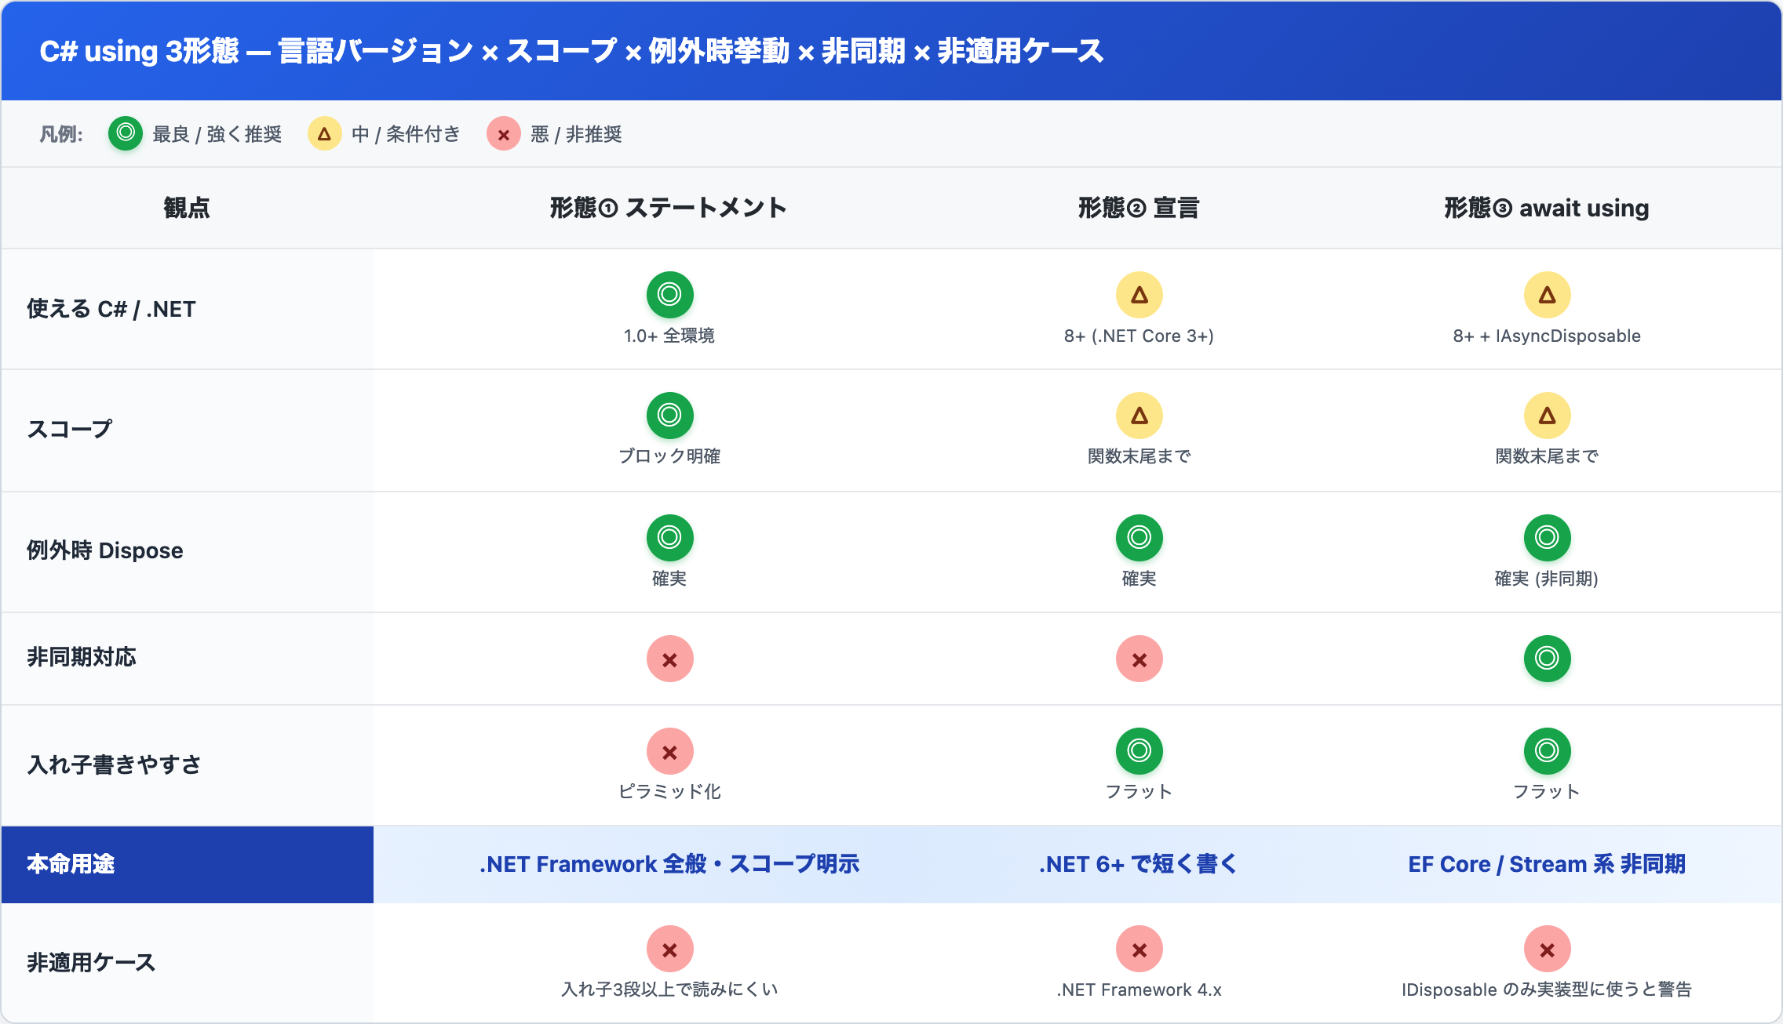
Task: Click the 形態② 宣言 column header
Action: tap(1139, 208)
